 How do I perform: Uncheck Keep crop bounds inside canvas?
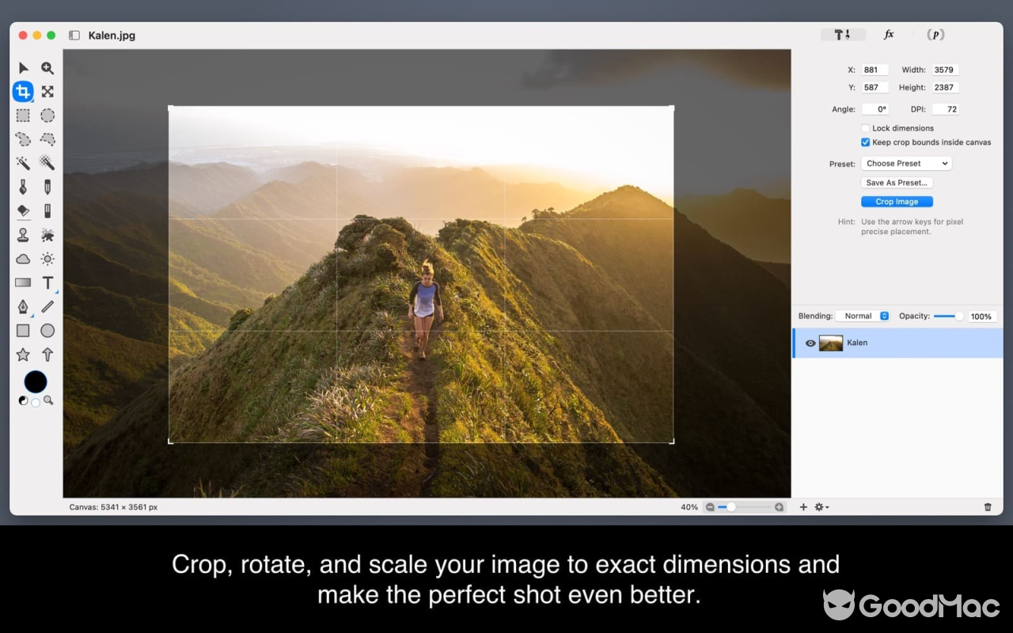[x=865, y=142]
